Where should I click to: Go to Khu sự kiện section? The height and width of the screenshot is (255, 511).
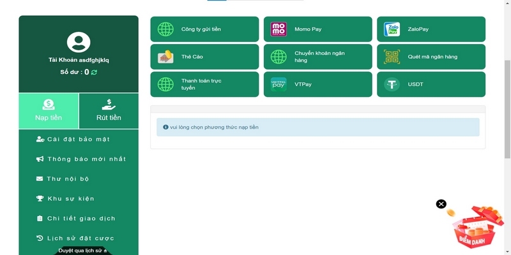click(x=70, y=199)
